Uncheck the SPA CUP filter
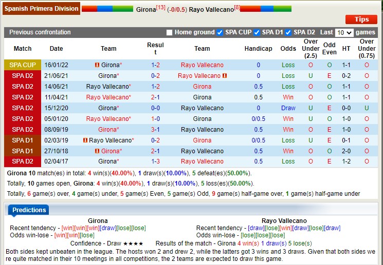Image resolution: width=383 pixels, height=265 pixels. click(220, 32)
